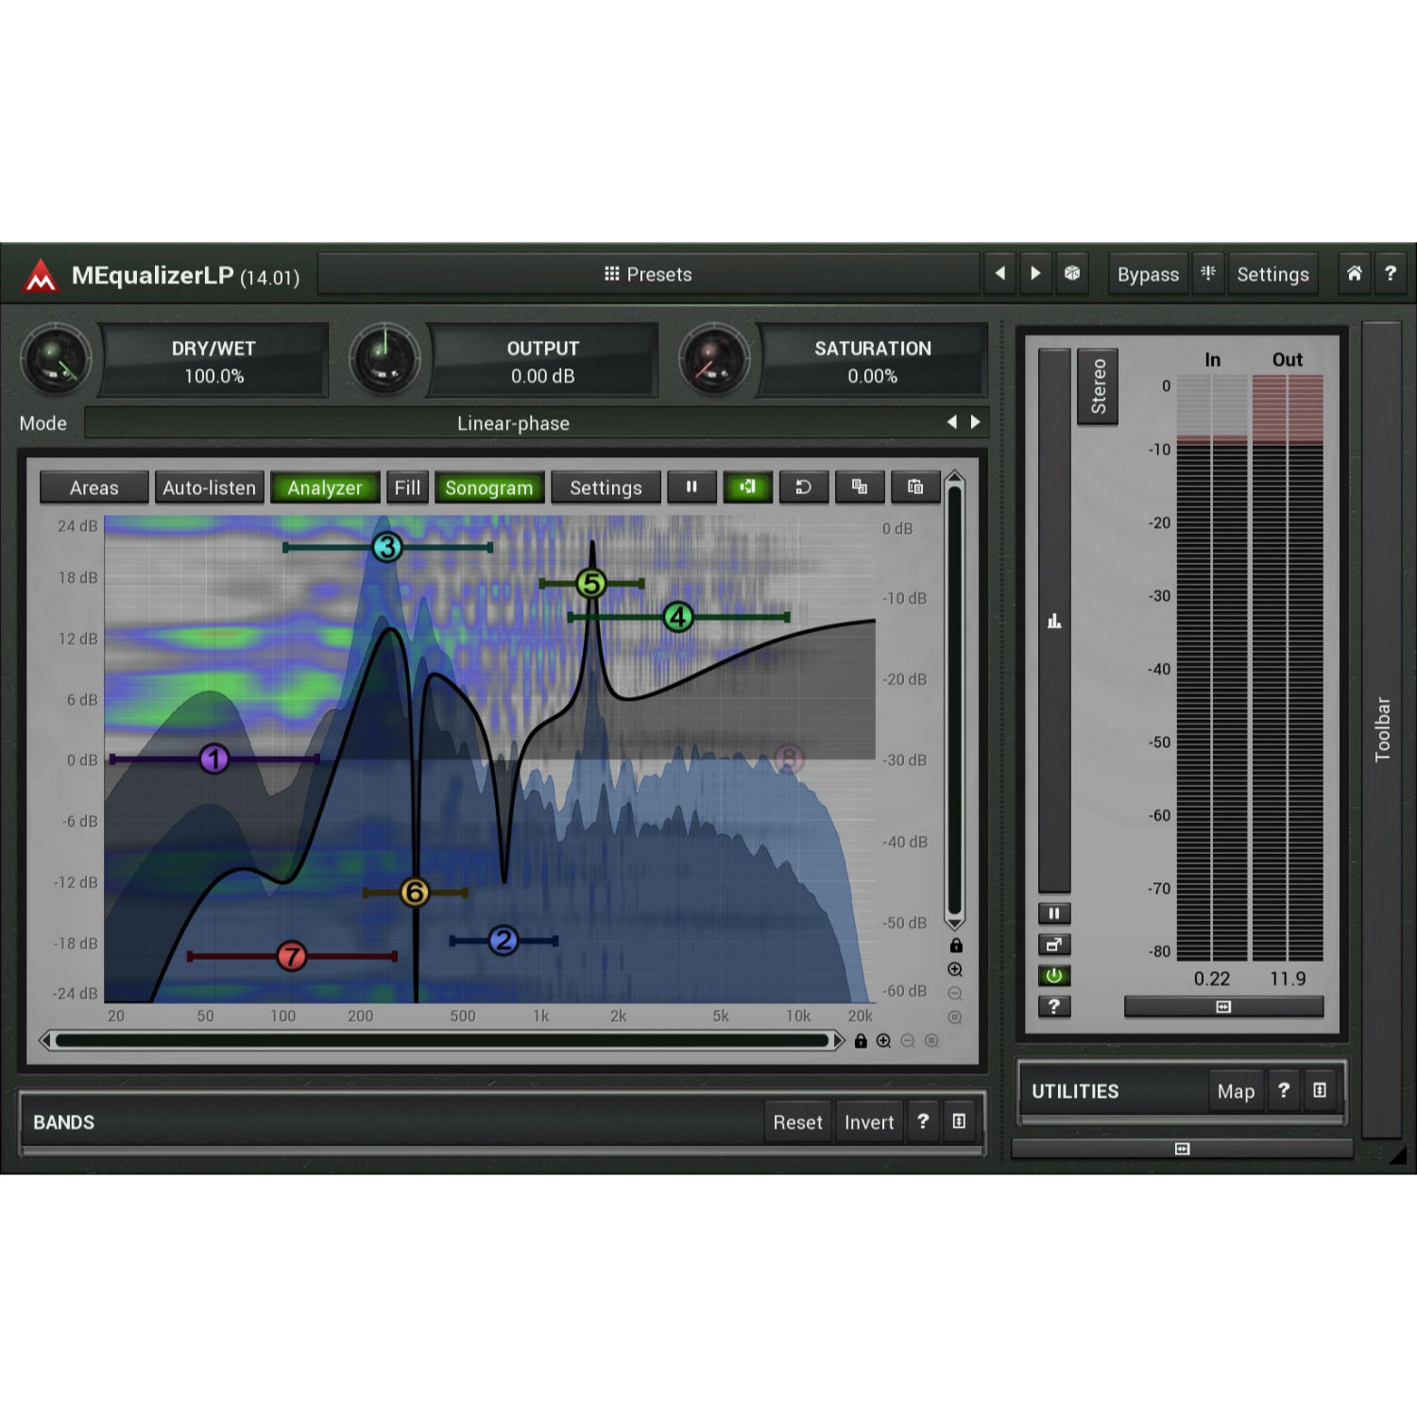Click the Bypass button
Image resolution: width=1417 pixels, height=1417 pixels.
1148,274
